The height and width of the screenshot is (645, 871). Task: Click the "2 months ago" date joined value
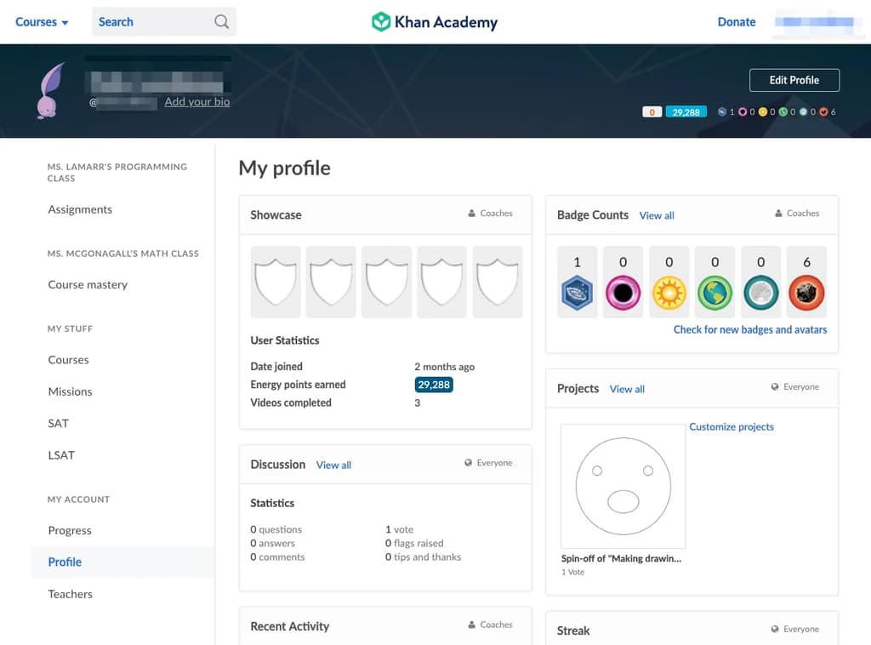(x=444, y=367)
